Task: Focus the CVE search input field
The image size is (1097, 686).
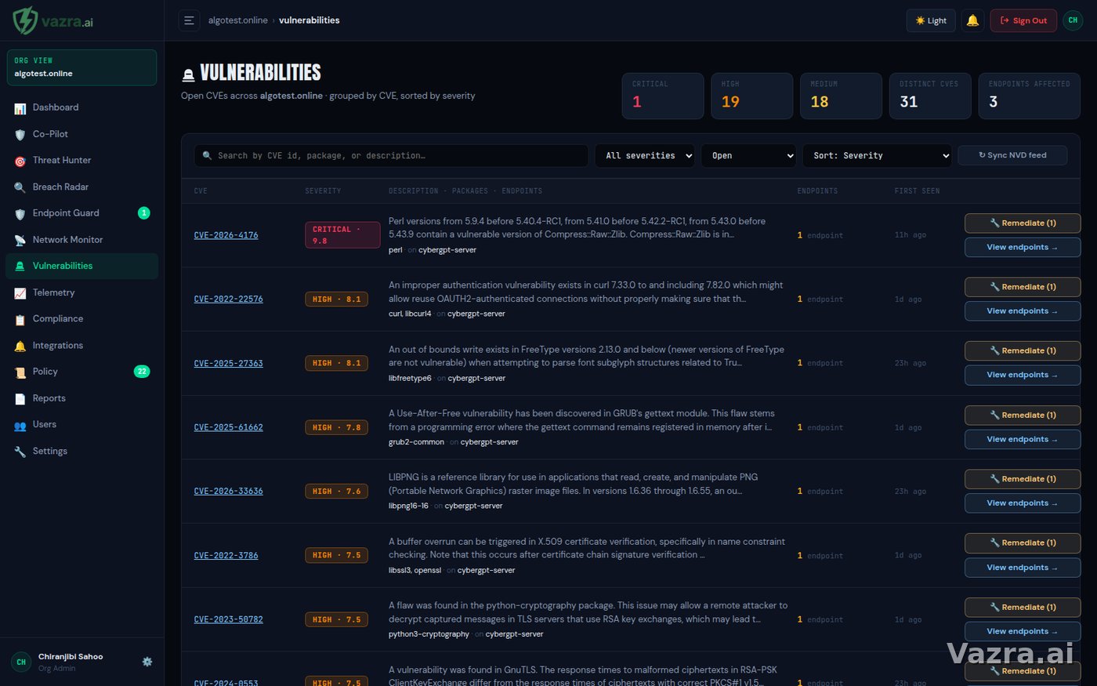Action: (391, 155)
